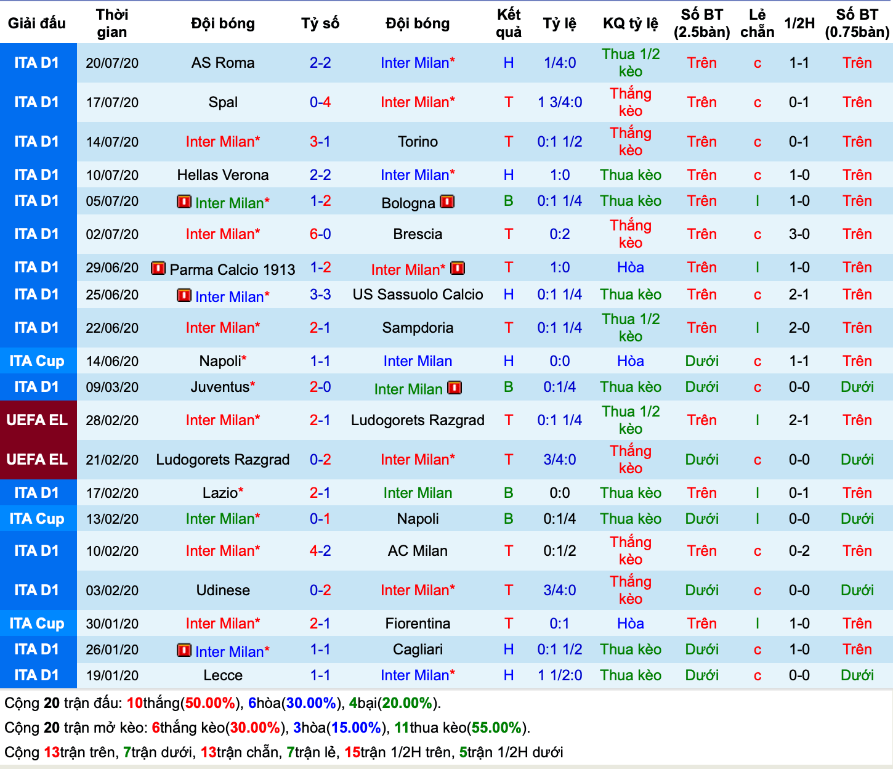Open the Brescia team link

pos(418,234)
